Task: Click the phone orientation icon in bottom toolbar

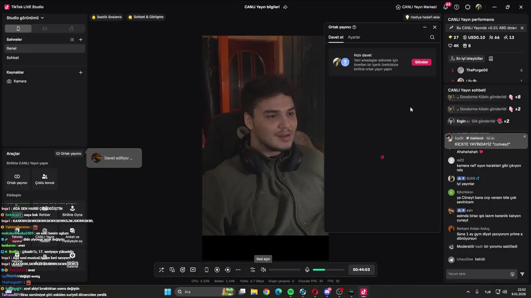Action: (207, 270)
